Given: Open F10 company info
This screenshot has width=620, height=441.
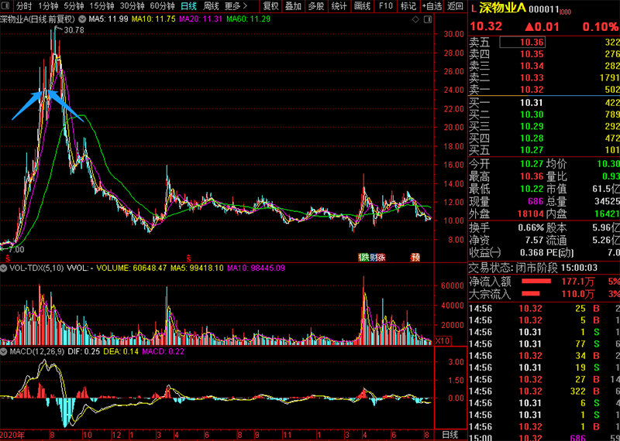Looking at the screenshot, I should (385, 6).
